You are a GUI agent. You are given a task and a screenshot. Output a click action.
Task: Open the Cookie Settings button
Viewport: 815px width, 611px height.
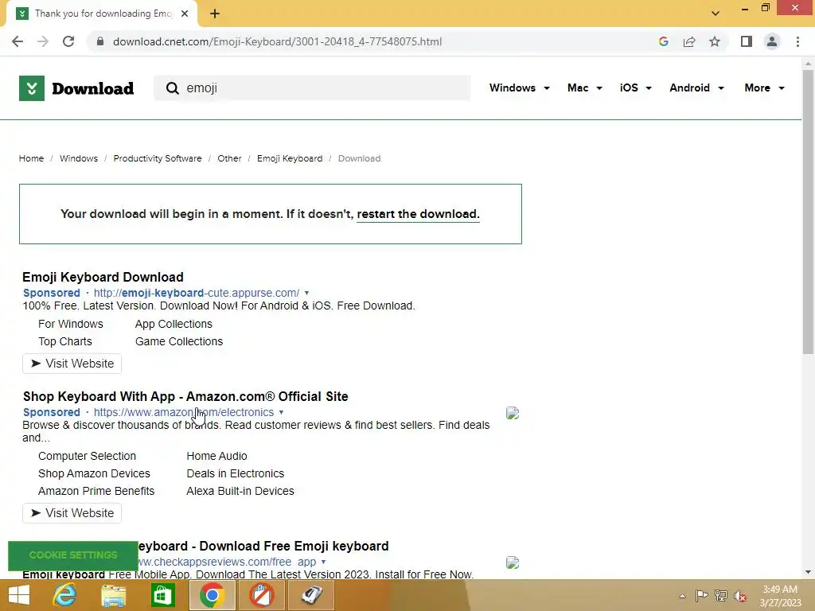click(x=73, y=555)
